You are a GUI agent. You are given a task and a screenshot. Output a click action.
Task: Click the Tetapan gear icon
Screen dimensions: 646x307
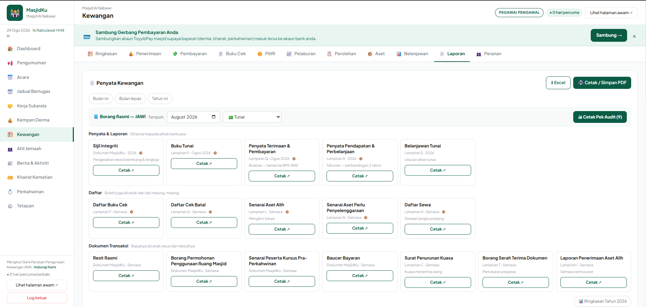pyautogui.click(x=10, y=206)
